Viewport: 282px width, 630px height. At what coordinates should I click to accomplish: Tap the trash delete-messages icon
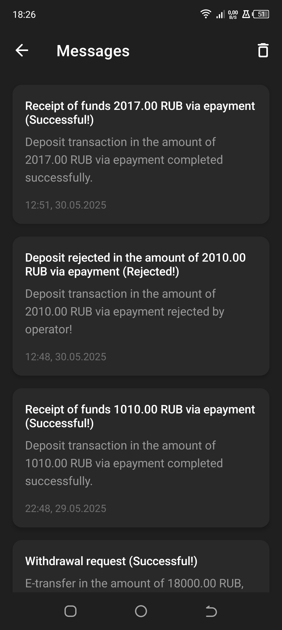(x=263, y=50)
